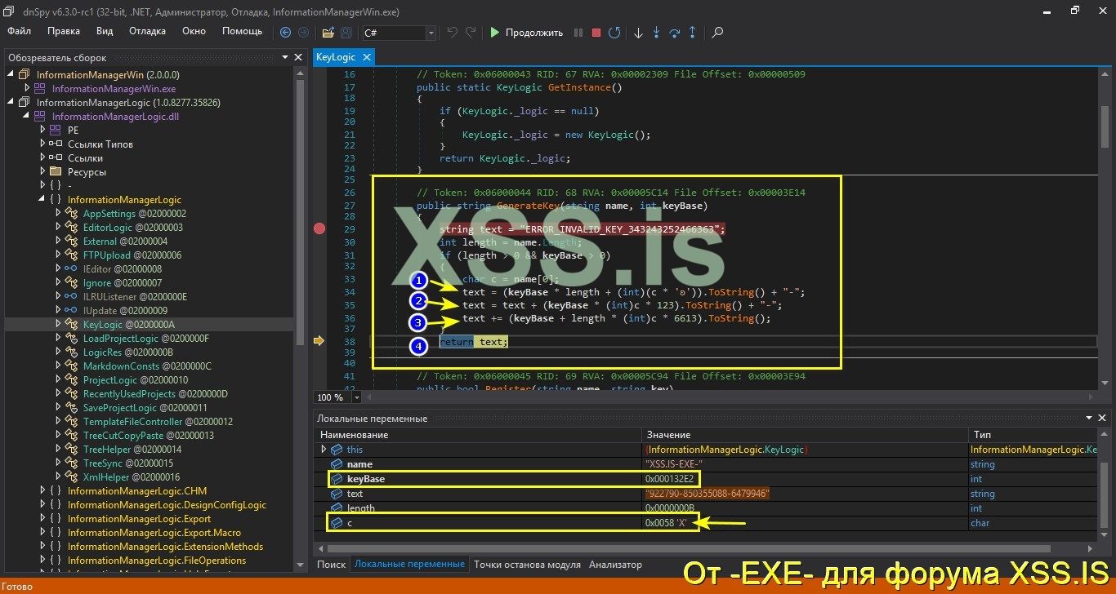Close the Обозреватель сборок panel
The width and height of the screenshot is (1116, 594).
point(298,58)
